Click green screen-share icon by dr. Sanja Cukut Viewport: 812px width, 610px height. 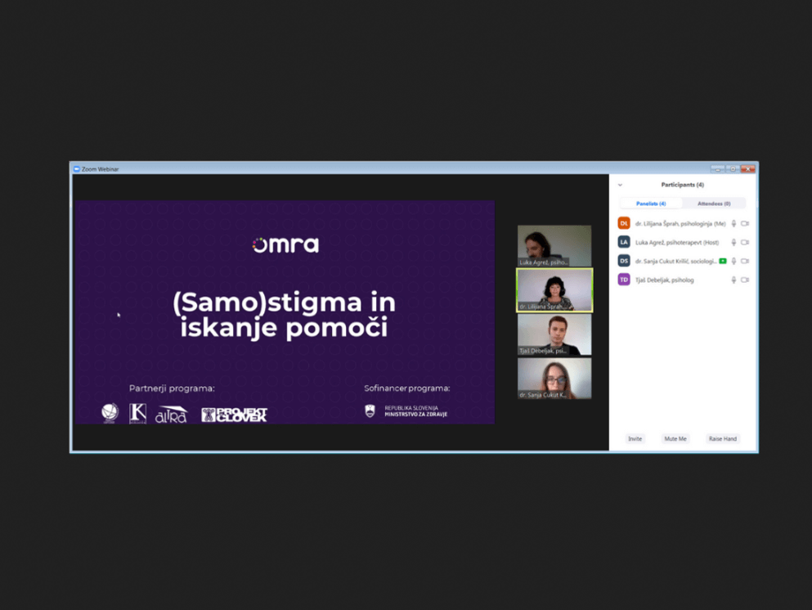coord(723,261)
